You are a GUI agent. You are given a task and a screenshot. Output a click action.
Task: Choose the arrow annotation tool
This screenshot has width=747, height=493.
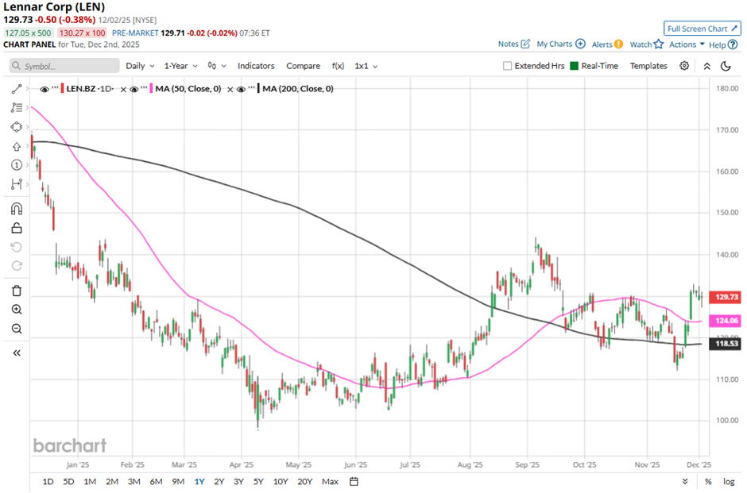(x=17, y=146)
